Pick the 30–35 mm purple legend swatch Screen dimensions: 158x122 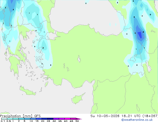[56, 119]
